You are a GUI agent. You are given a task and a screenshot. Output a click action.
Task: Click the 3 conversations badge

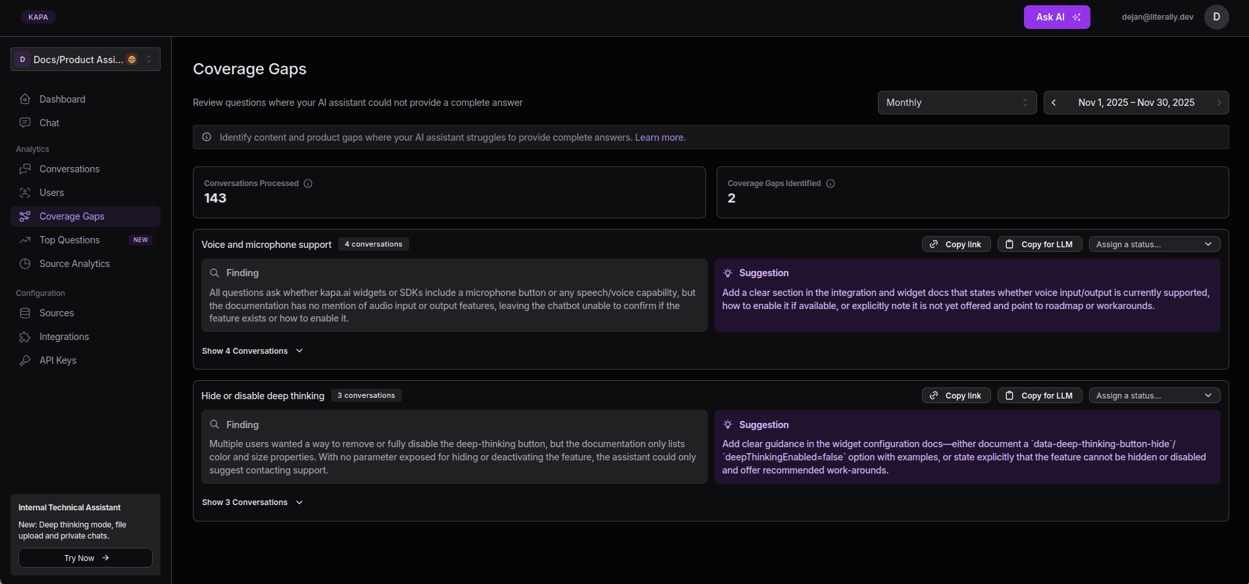pos(367,395)
